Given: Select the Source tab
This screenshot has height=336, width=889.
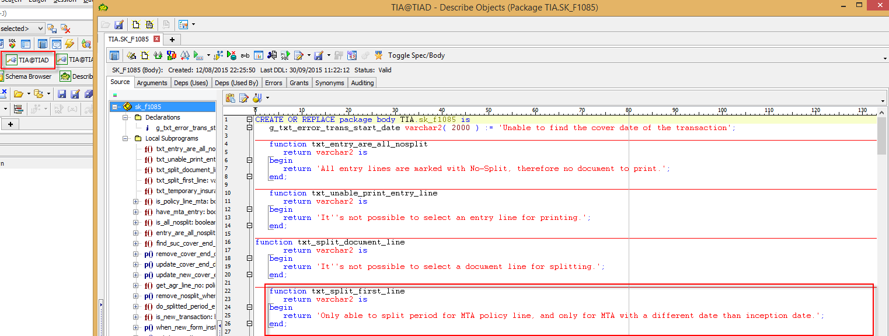Looking at the screenshot, I should [120, 82].
